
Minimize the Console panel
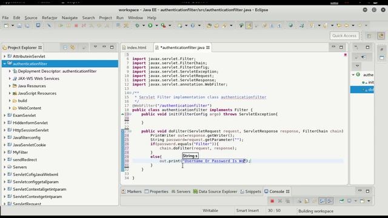[x=360, y=191]
